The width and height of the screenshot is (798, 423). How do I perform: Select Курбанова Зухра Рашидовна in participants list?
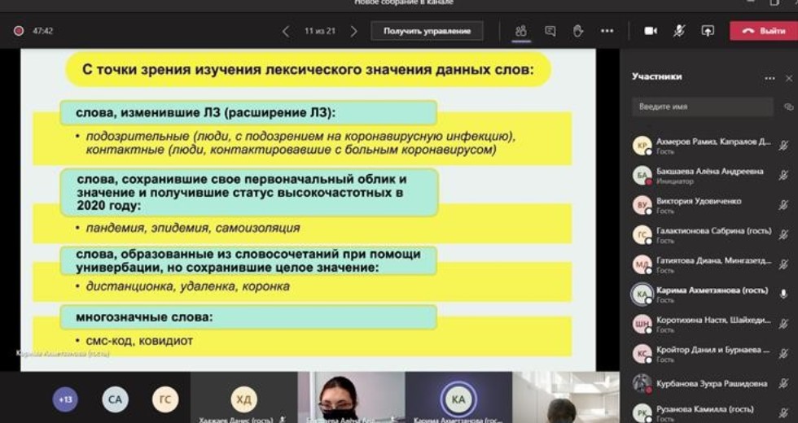pyautogui.click(x=700, y=383)
